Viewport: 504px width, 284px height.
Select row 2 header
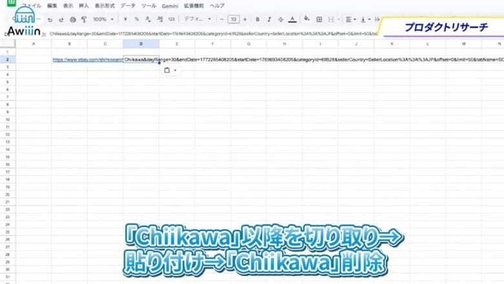coord(8,60)
